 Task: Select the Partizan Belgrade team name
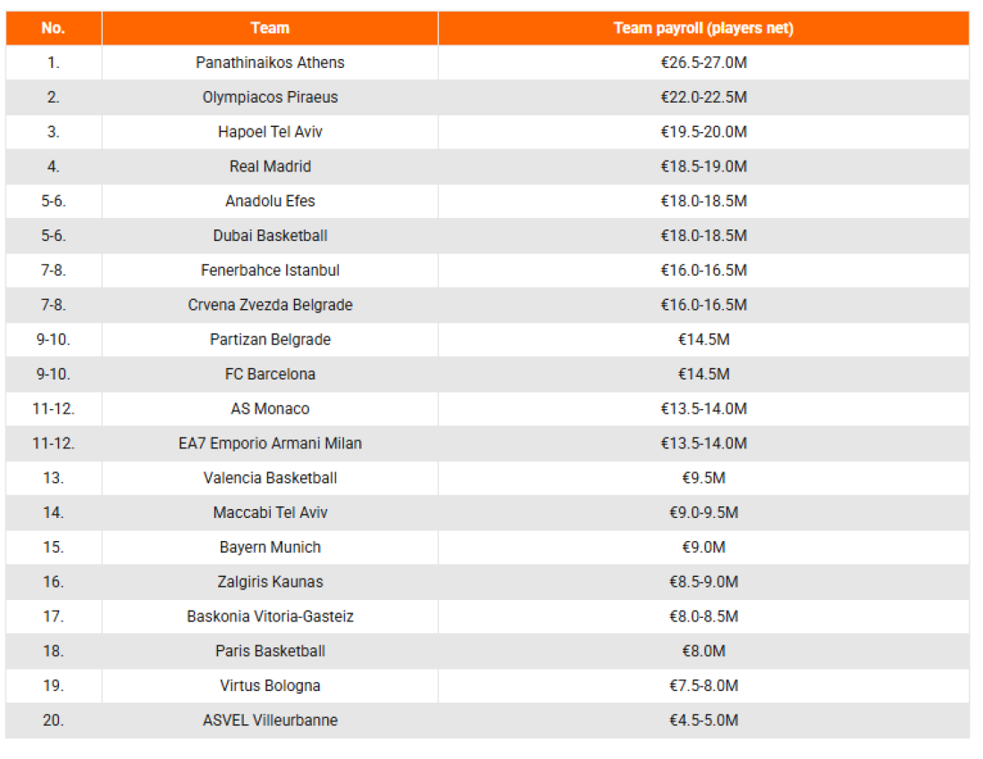[x=270, y=339]
